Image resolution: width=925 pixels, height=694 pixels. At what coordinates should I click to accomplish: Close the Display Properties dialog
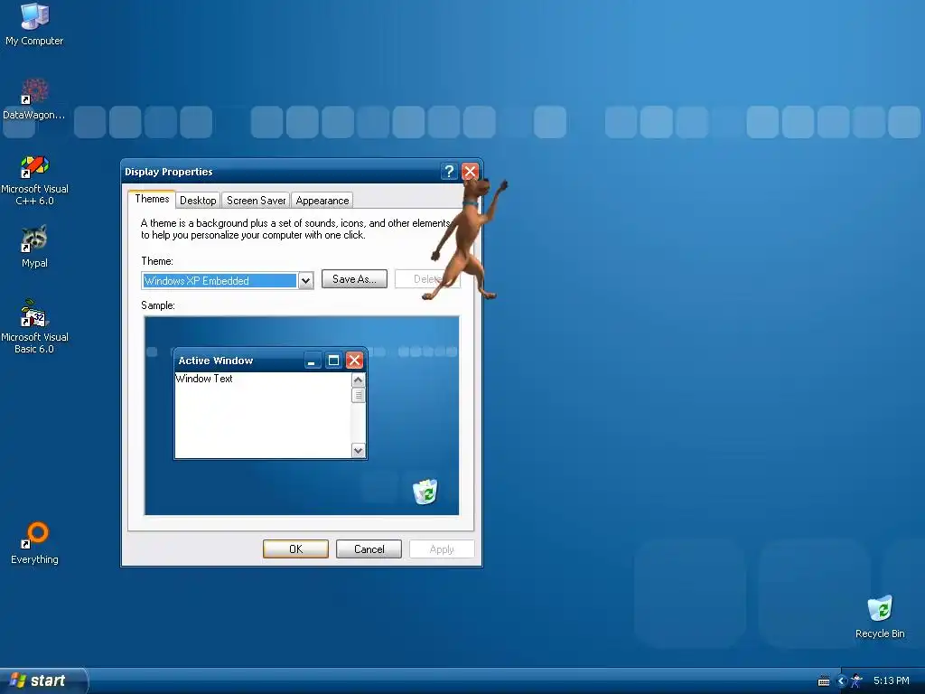(x=470, y=171)
